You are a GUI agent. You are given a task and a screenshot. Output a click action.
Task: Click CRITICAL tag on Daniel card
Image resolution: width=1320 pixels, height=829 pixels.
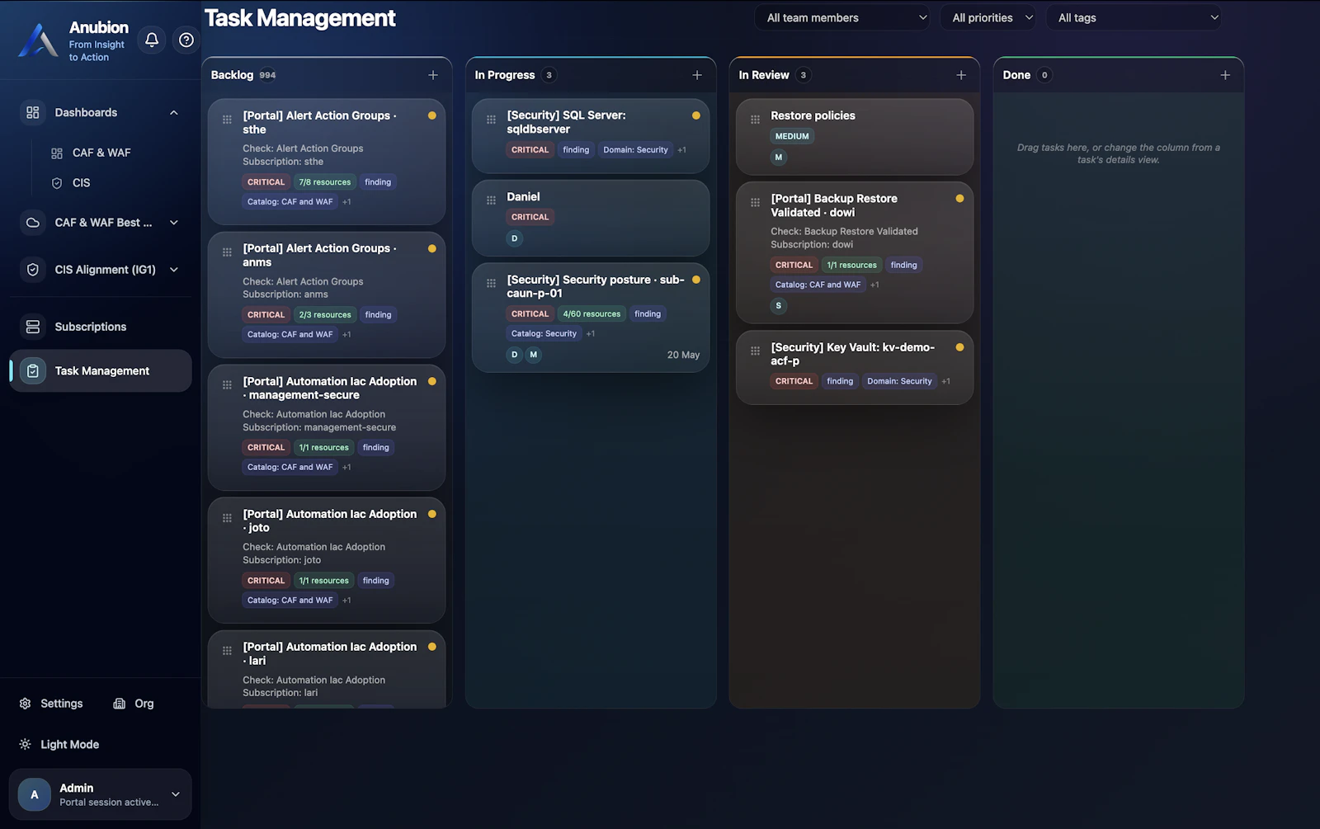point(530,218)
